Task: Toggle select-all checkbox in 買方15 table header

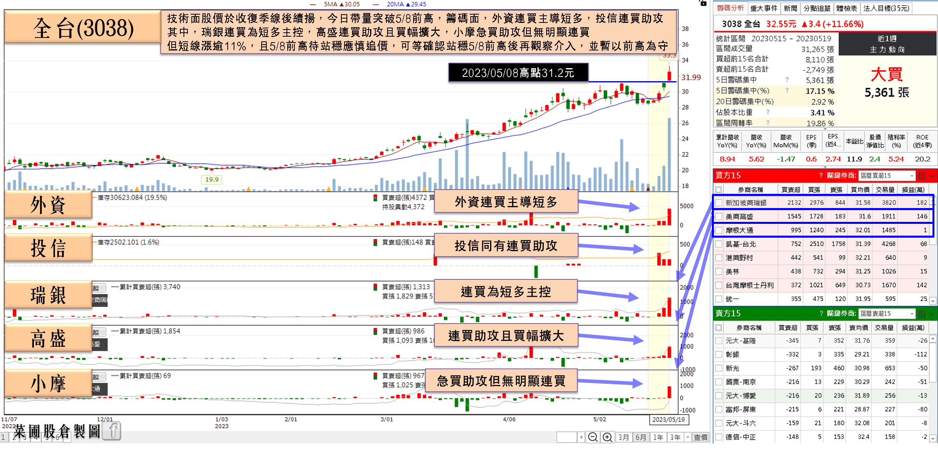Action: 719,190
